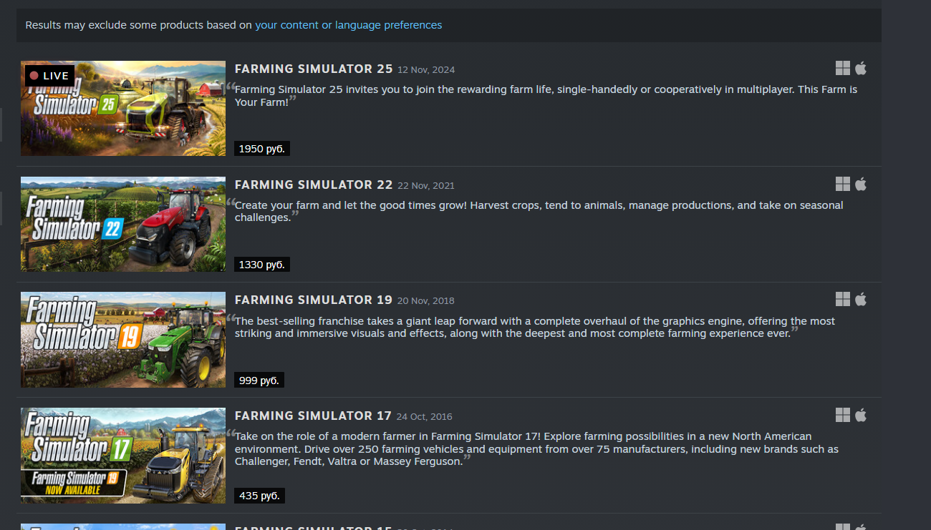Click the Apple platform icon for Farming Simulator 25
This screenshot has height=530, width=931.
[x=861, y=68]
